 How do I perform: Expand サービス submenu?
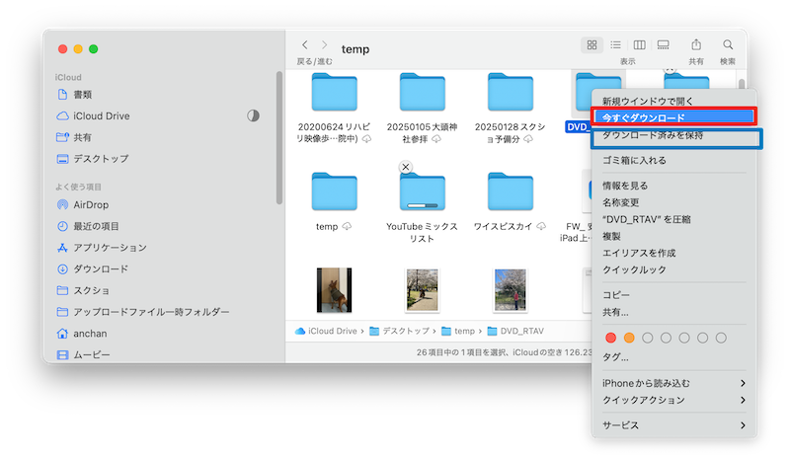pos(673,425)
